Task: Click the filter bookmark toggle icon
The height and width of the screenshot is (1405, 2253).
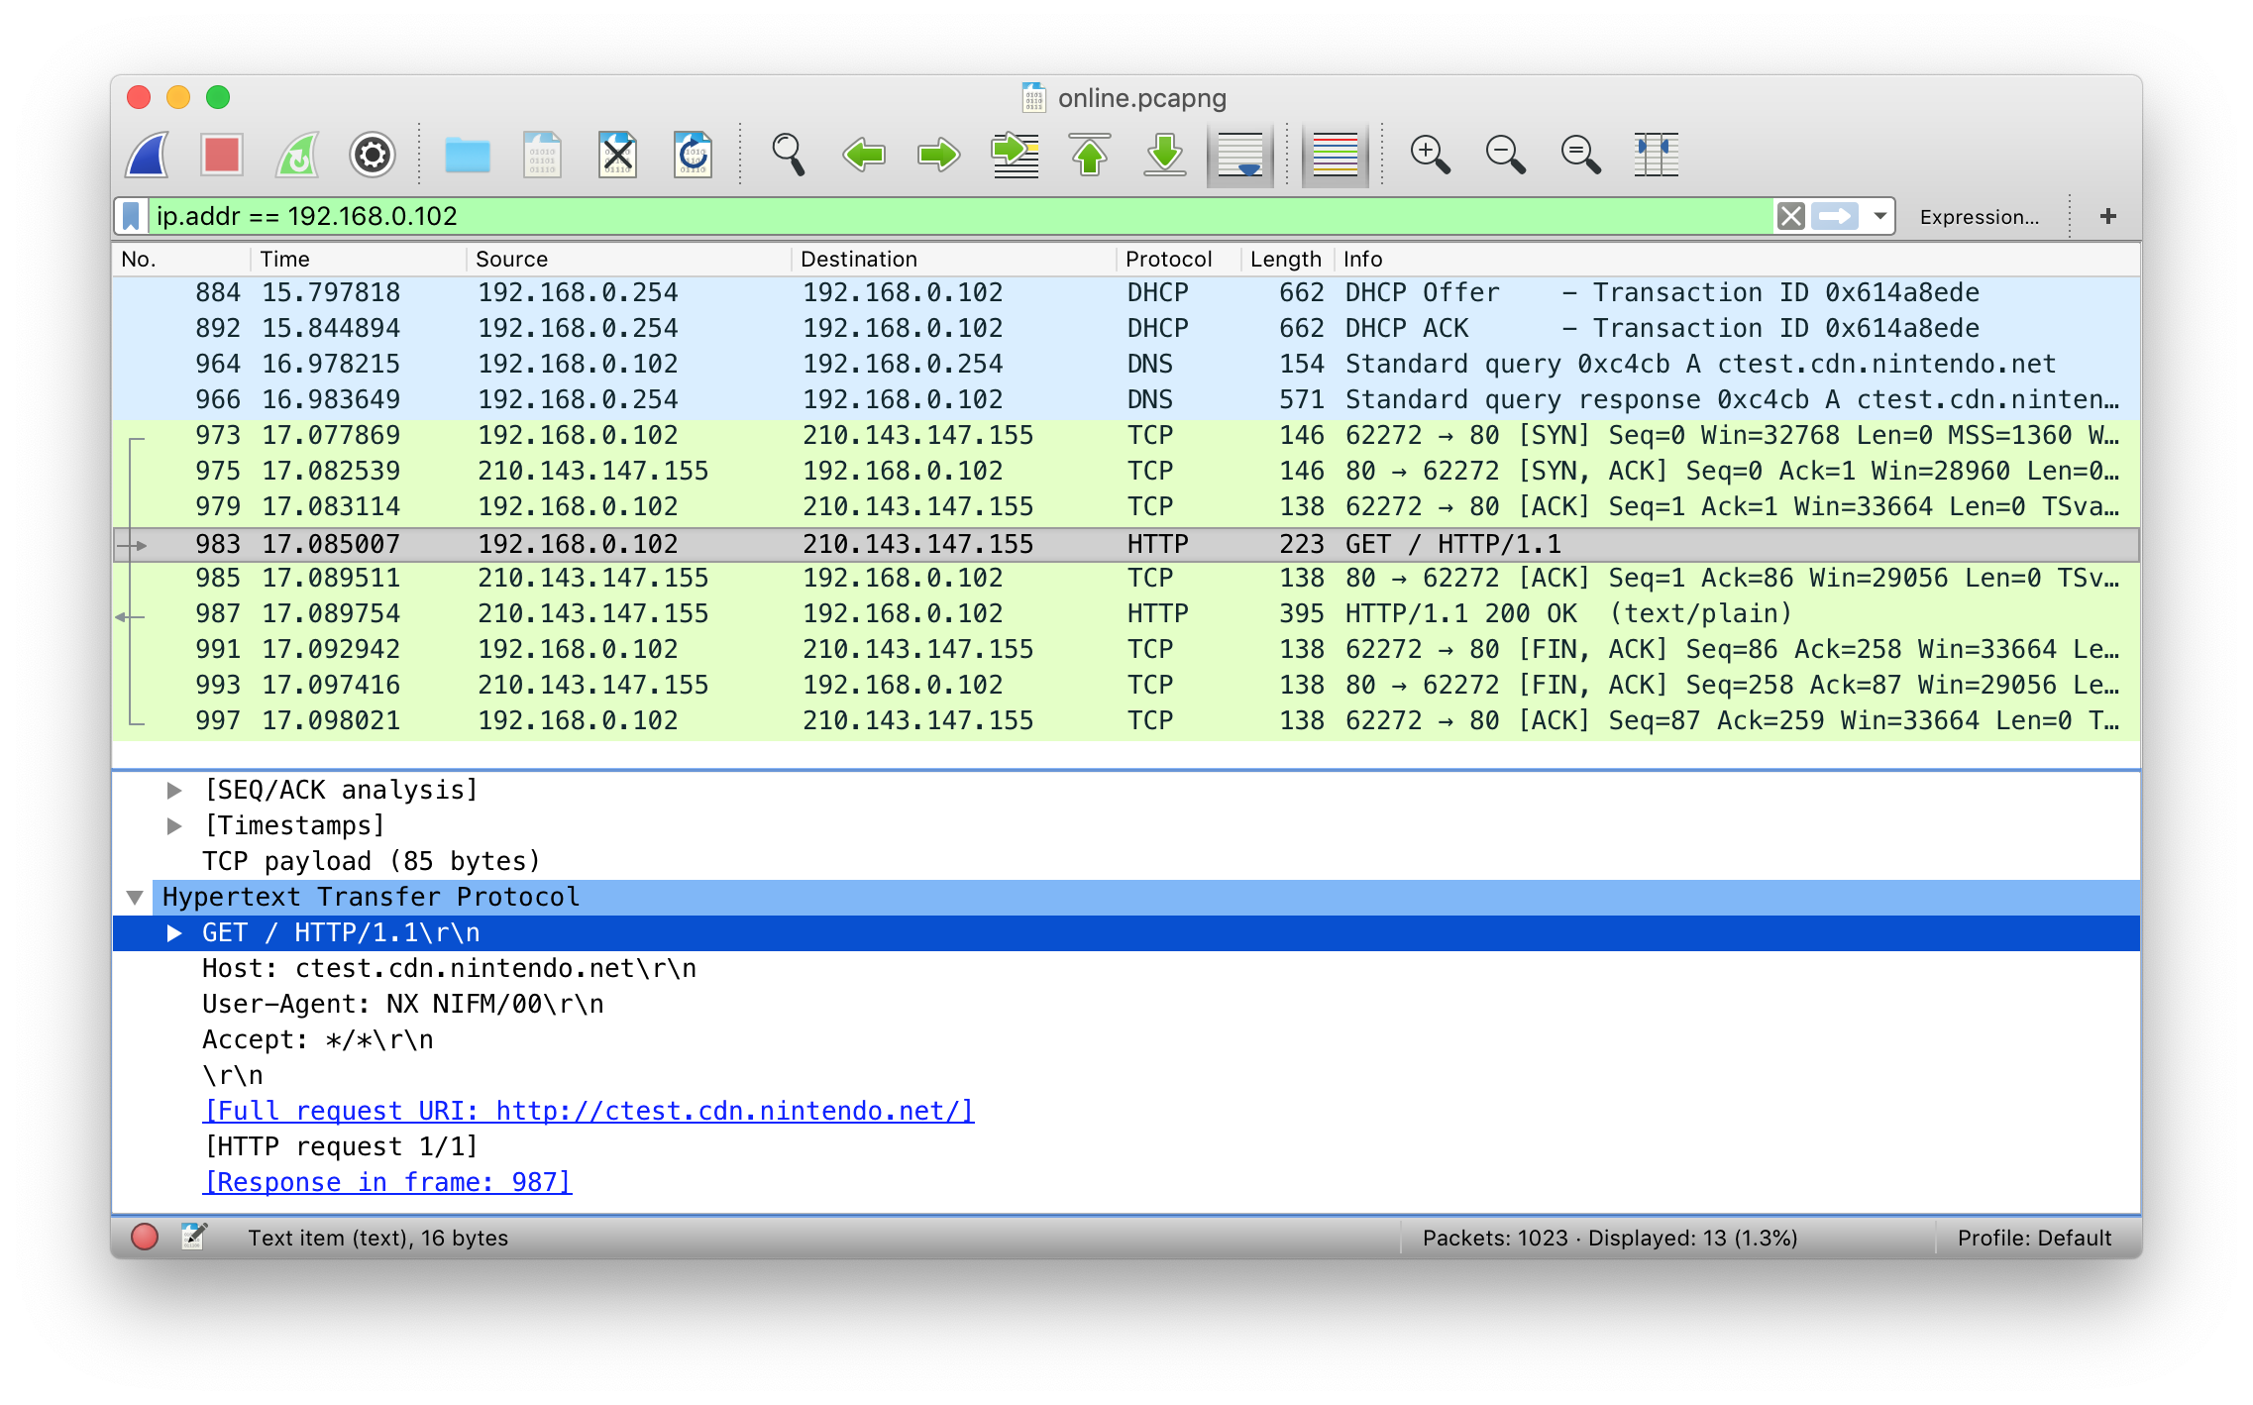Action: 131,216
